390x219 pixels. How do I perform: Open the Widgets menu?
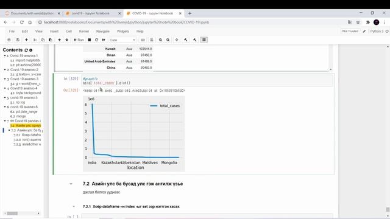tap(123, 31)
